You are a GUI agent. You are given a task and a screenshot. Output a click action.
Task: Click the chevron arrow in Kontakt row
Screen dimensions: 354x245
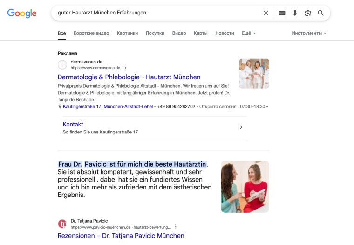(241, 127)
